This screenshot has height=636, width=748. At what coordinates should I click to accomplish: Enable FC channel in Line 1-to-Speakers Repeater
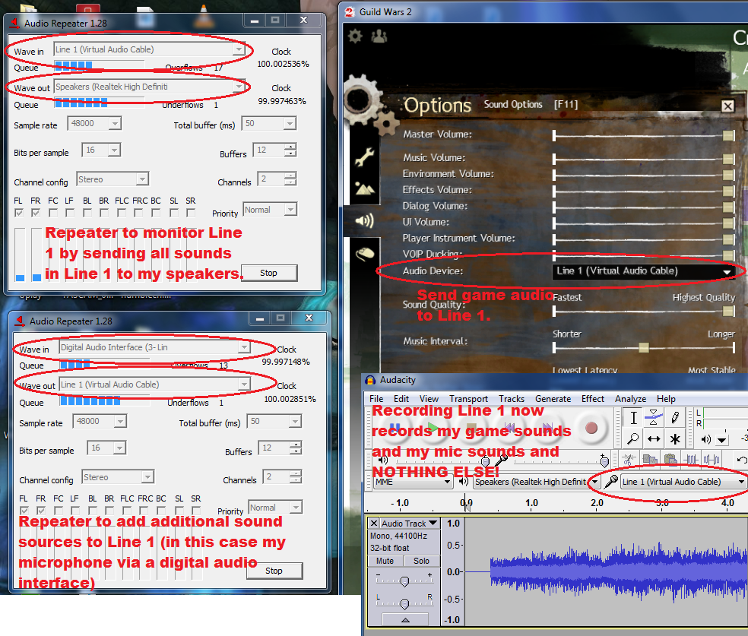[x=53, y=213]
